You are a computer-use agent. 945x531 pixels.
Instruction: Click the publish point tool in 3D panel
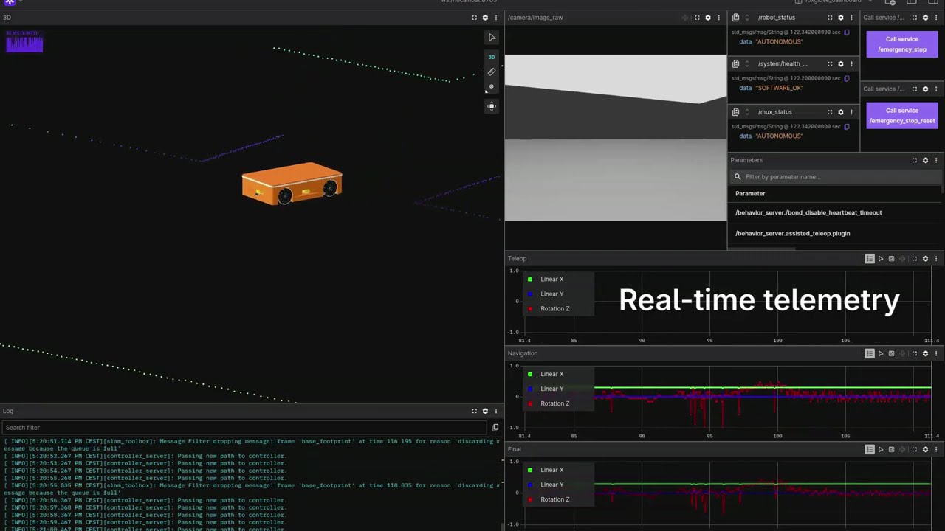click(492, 87)
